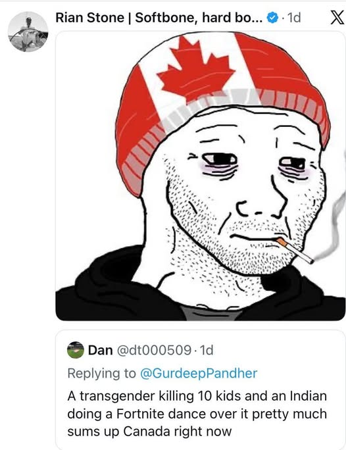
Task: Open the quoted post card from Dan
Action: [x=200, y=390]
